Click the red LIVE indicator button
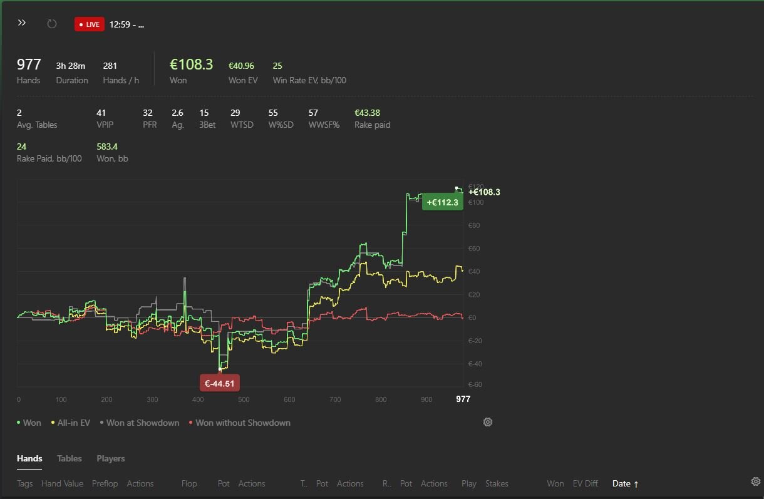The image size is (764, 499). (89, 24)
